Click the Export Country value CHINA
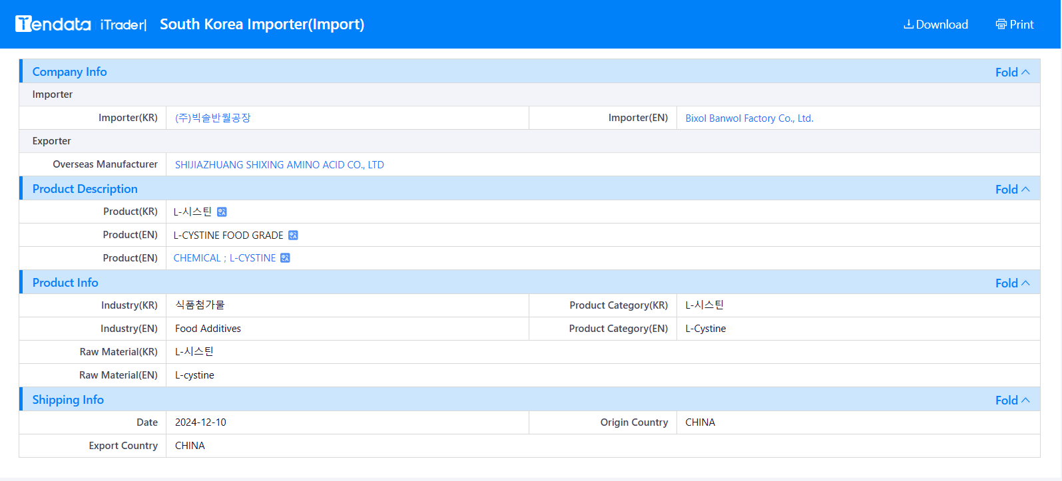Screen dimensions: 1062x481 190,446
